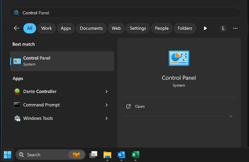The image size is (249, 162).
Task: Expand Dante Controller options chevron
Action: point(106,92)
